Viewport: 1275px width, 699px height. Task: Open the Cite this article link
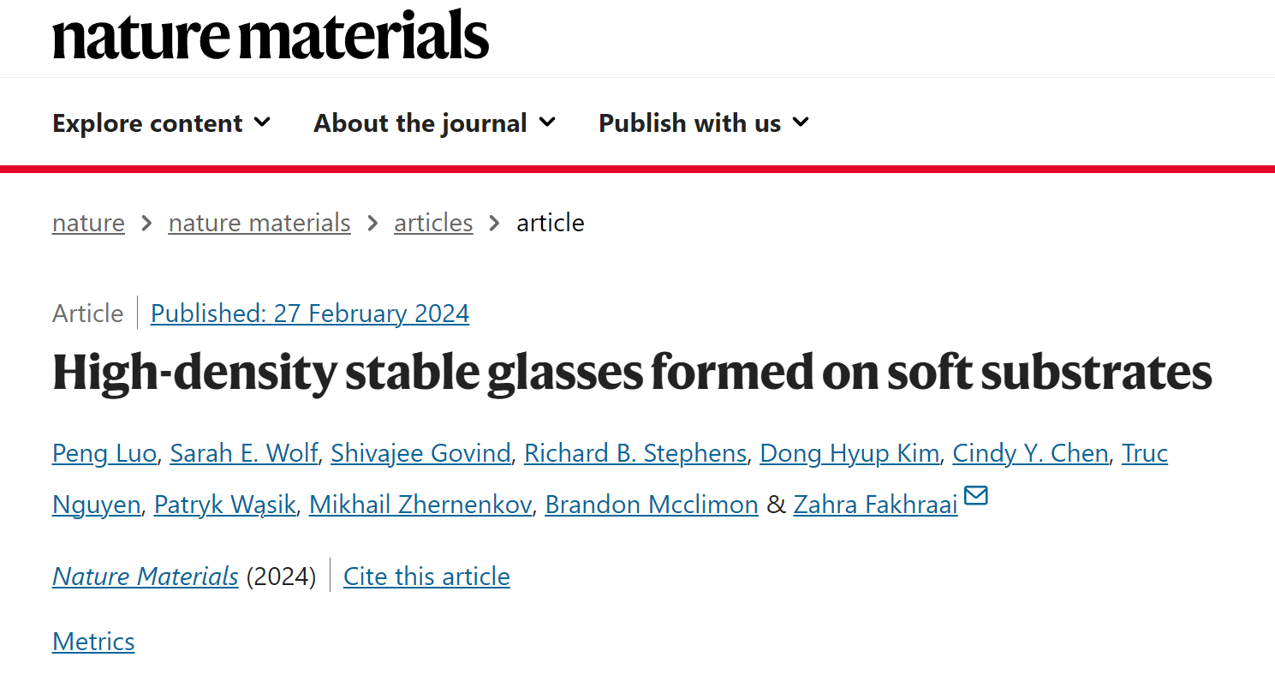point(426,577)
